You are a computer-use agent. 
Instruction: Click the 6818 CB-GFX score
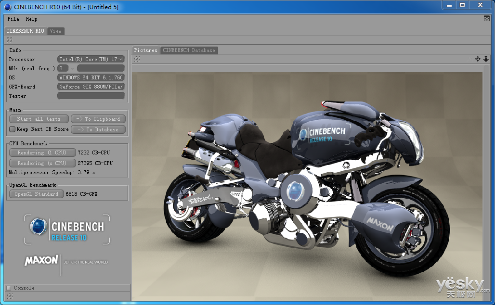click(x=81, y=194)
